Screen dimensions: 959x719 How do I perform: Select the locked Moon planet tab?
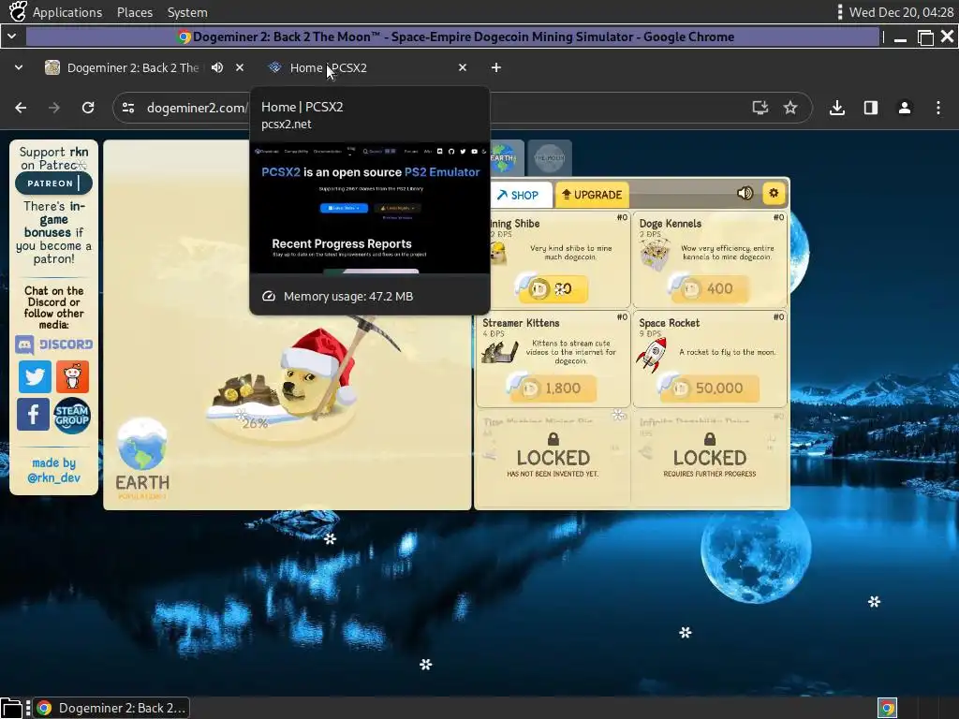(549, 157)
